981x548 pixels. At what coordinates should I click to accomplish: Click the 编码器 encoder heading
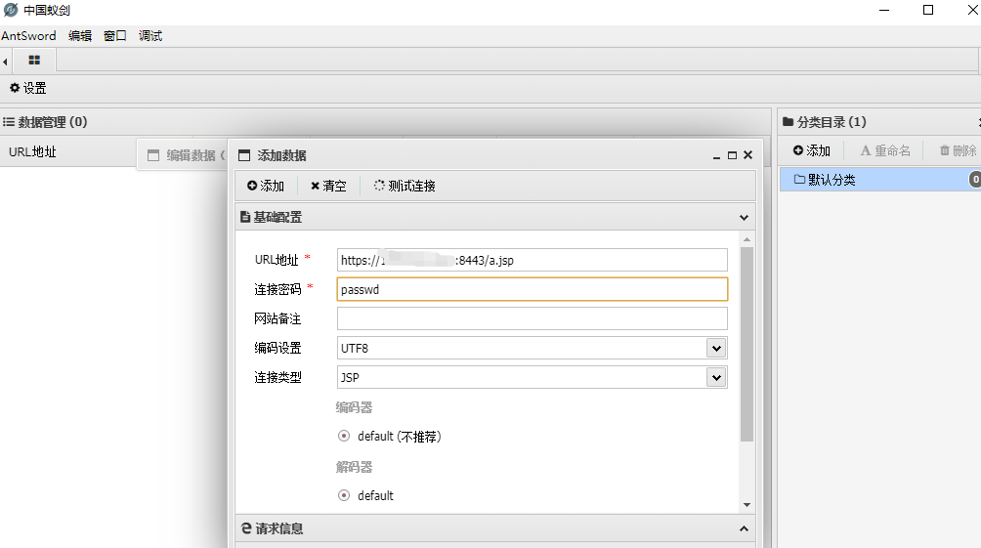coord(354,407)
